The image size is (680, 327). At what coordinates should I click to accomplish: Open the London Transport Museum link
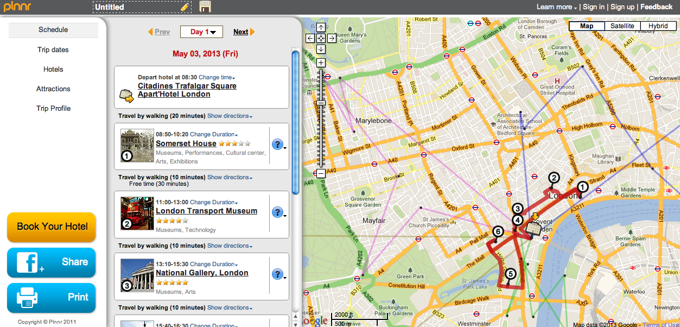(207, 211)
